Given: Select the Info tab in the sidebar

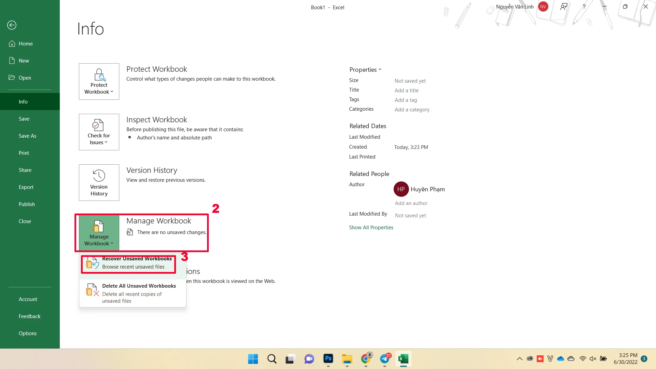Looking at the screenshot, I should coord(30,101).
